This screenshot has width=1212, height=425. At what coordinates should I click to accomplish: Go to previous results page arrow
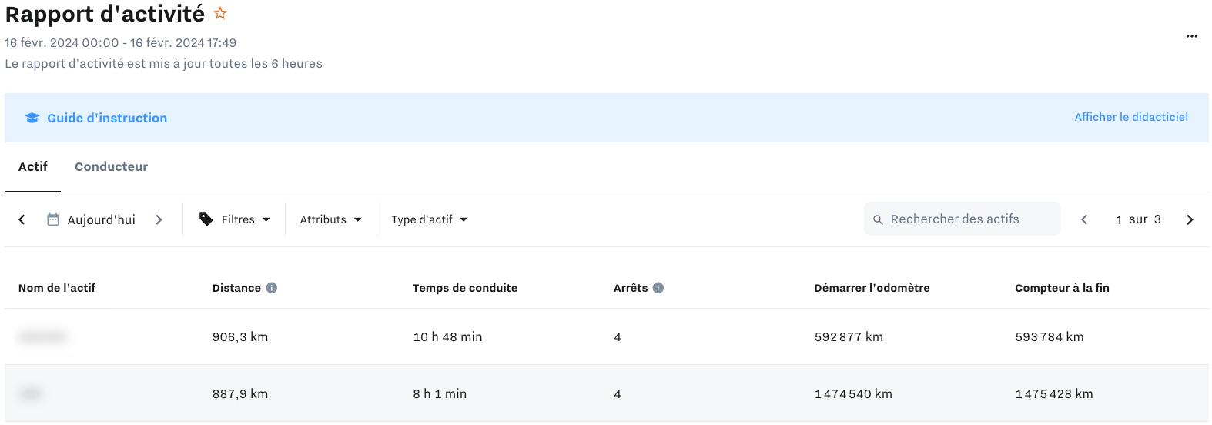click(1084, 219)
